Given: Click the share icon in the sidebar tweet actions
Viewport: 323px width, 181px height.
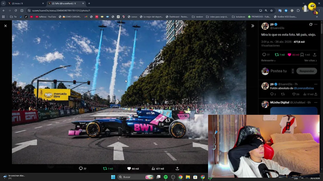Looking at the screenshot, I should [x=315, y=55].
